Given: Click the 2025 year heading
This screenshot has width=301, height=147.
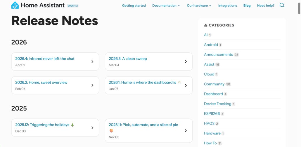Looking at the screenshot, I should click(x=19, y=108).
